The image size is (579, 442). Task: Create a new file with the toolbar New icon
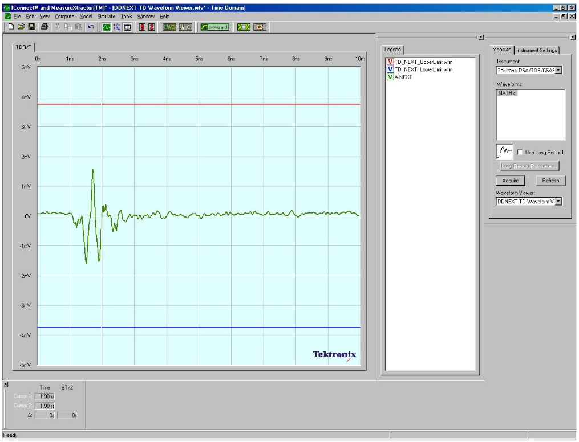click(11, 27)
